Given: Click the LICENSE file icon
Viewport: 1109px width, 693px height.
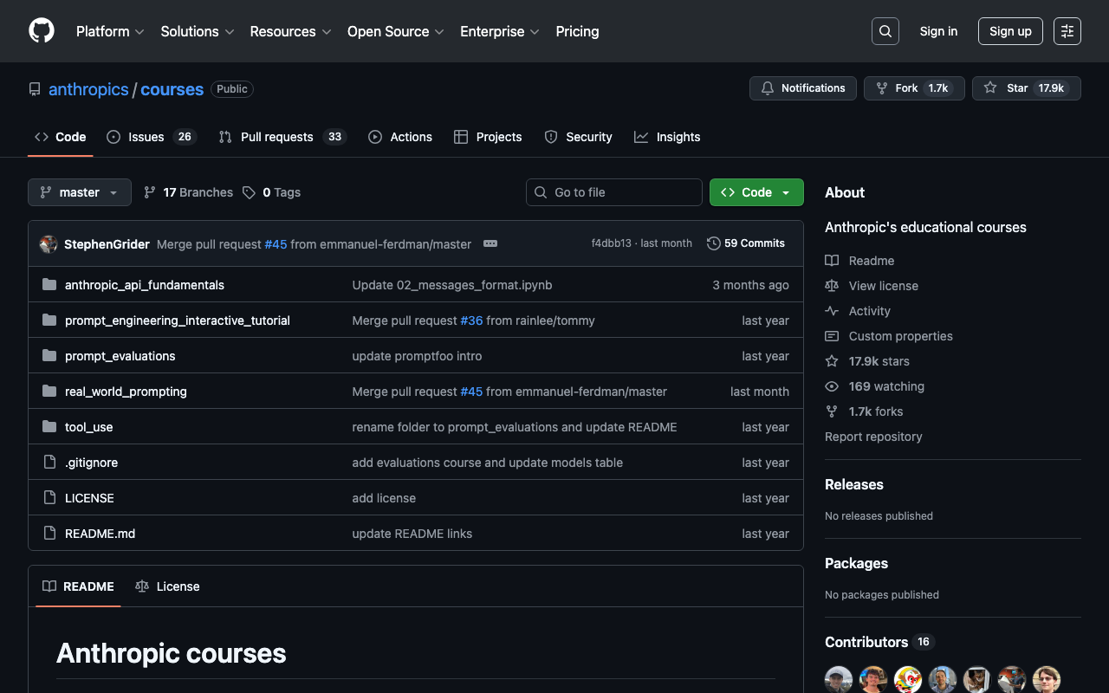Looking at the screenshot, I should click(49, 498).
